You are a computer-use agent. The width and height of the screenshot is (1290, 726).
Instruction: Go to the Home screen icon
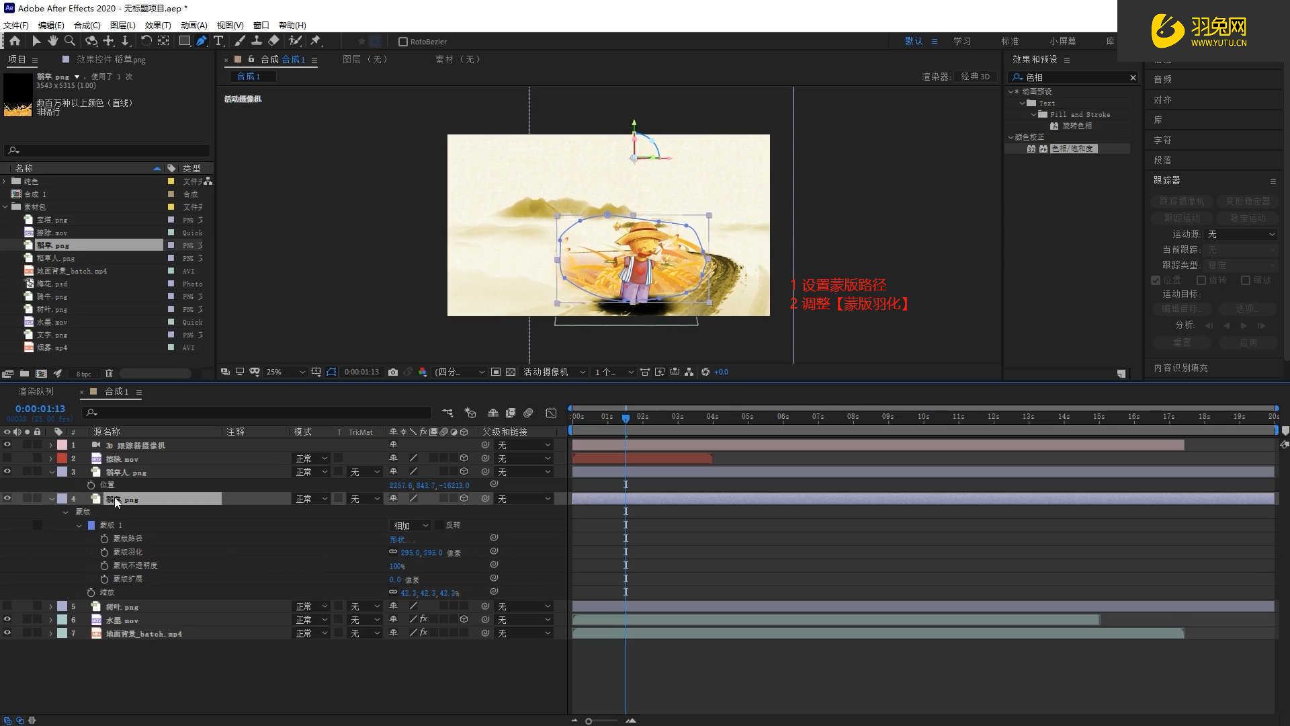click(14, 41)
